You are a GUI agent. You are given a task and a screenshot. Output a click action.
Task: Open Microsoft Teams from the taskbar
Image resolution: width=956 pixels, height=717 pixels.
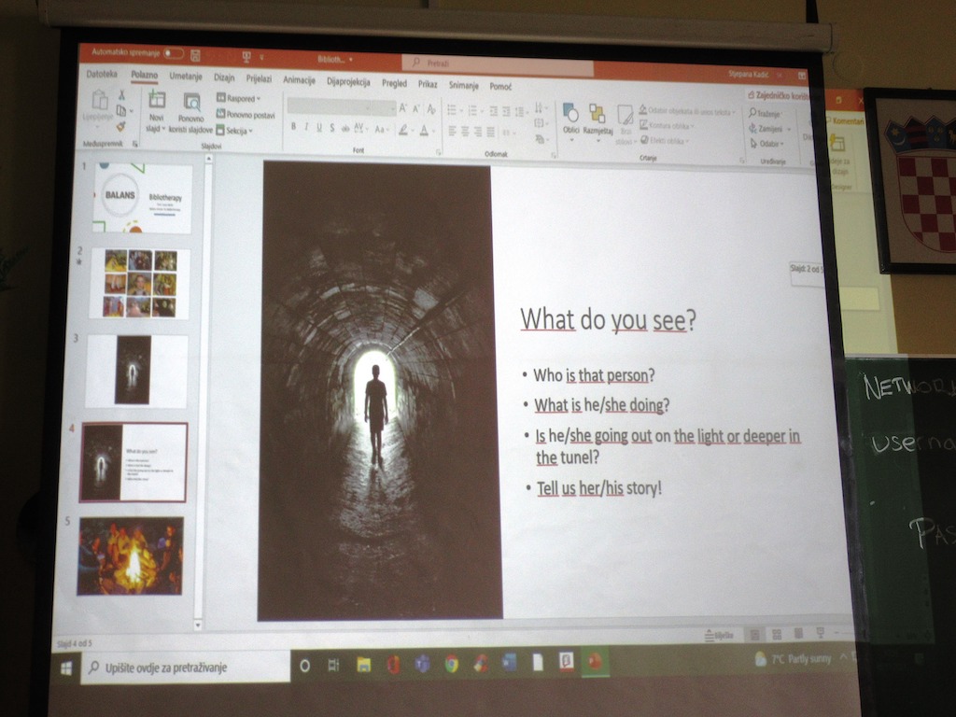[423, 664]
